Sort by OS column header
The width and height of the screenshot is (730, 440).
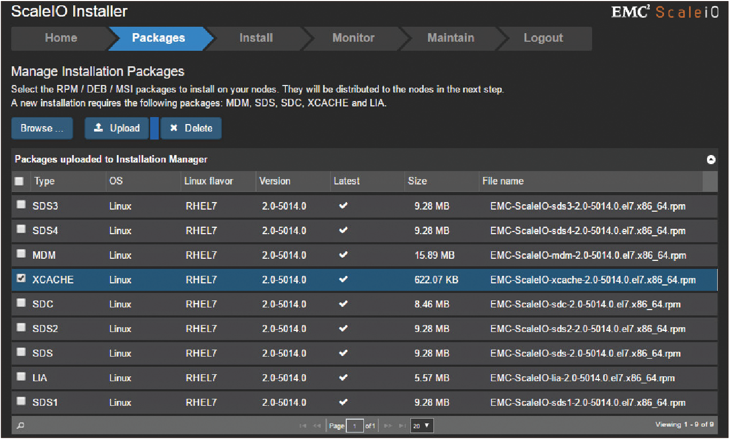143,181
